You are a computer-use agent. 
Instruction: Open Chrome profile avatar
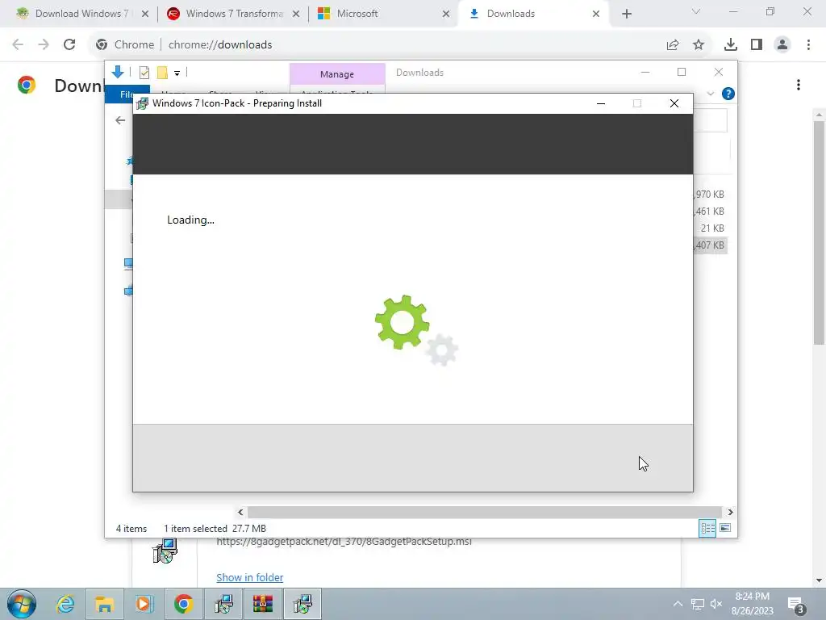(x=782, y=45)
